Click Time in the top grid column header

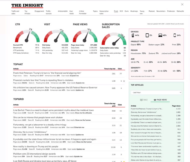[x=110, y=105]
